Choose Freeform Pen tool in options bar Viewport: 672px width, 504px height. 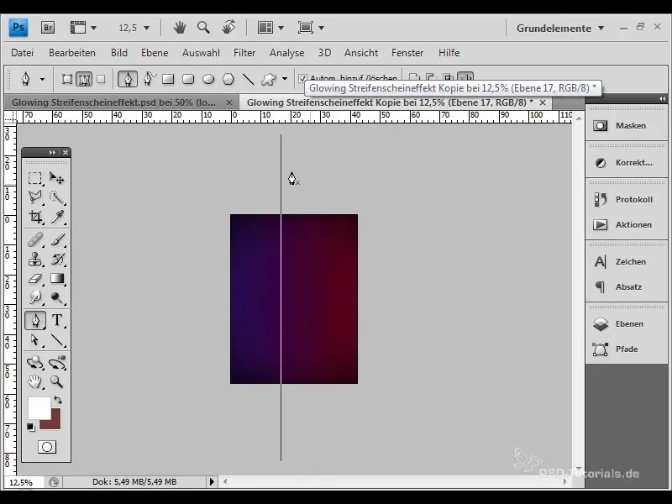[149, 79]
